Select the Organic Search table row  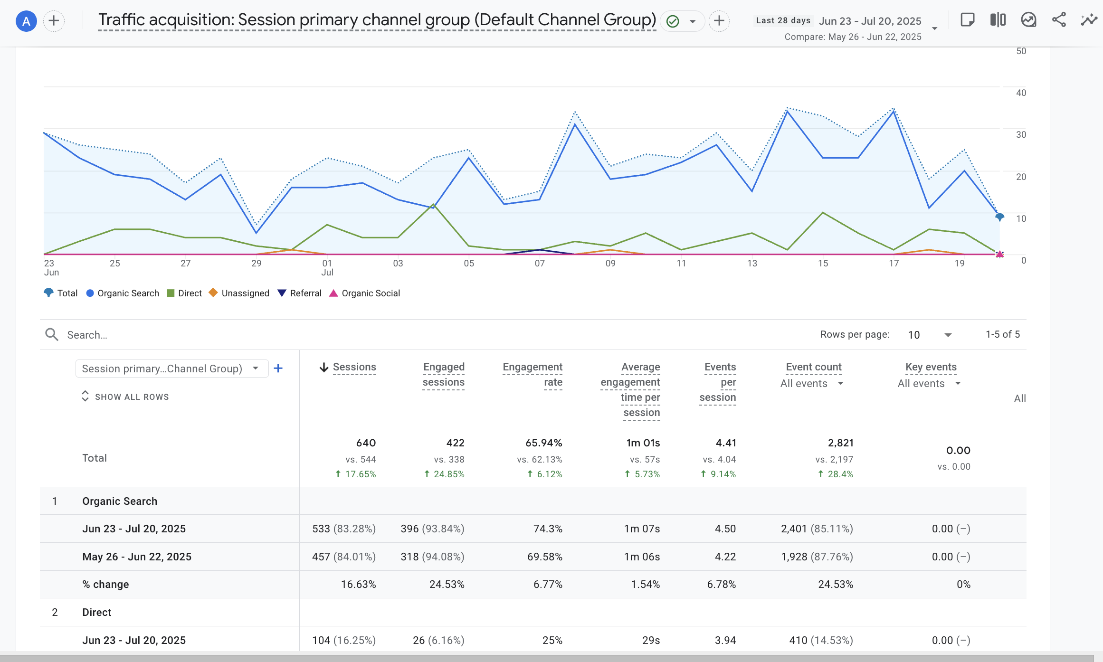tap(533, 501)
